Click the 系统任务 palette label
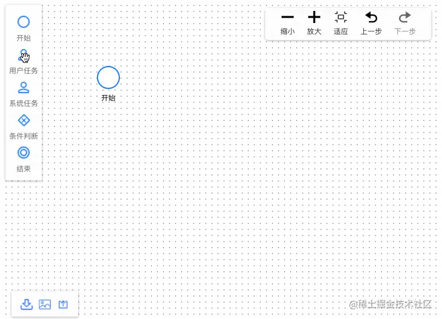This screenshot has width=442, height=319. pos(24,103)
